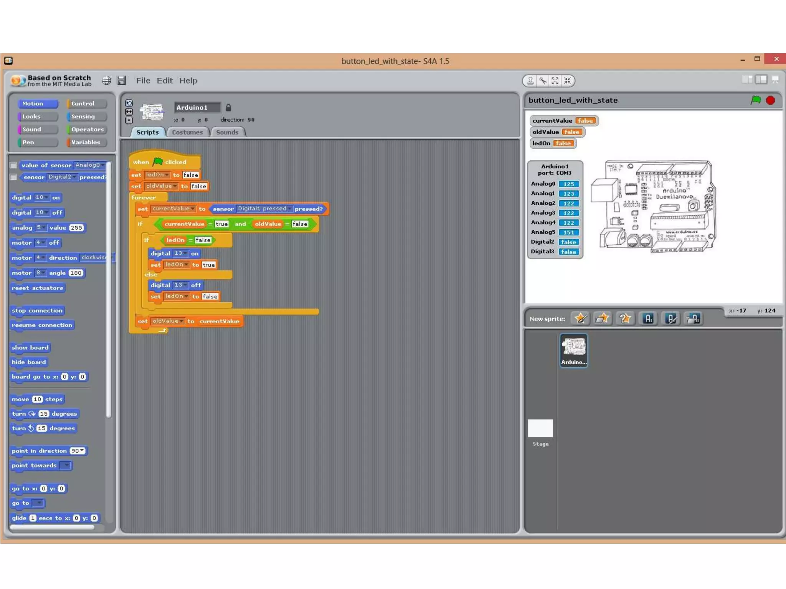
Task: Select the Duplicate stamp tool
Action: tap(530, 81)
